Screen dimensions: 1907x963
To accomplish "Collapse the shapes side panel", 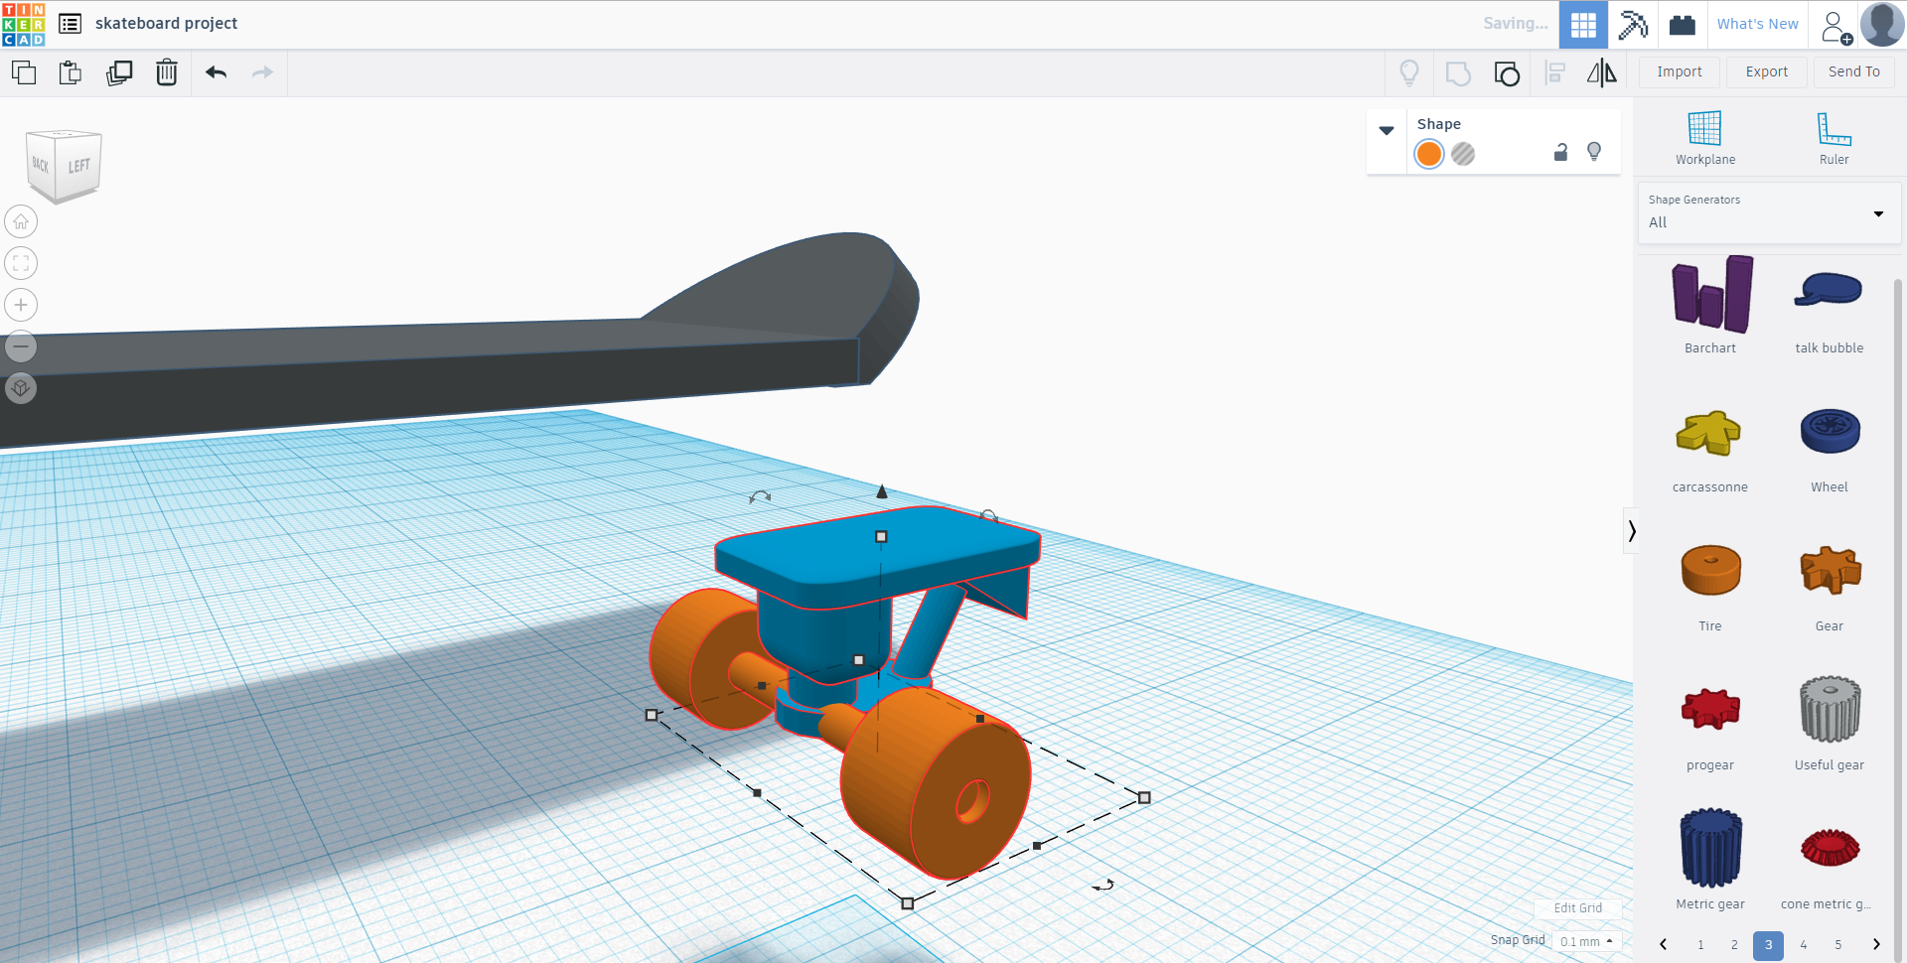I will (x=1631, y=531).
